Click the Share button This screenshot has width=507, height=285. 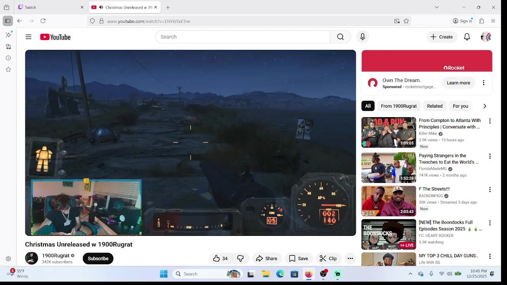(x=267, y=258)
